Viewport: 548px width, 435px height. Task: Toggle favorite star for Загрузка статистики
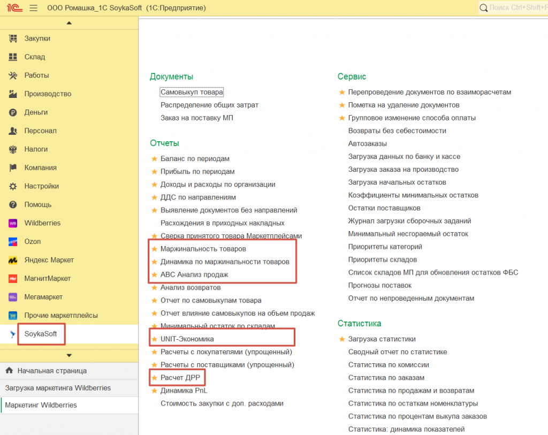pos(342,339)
